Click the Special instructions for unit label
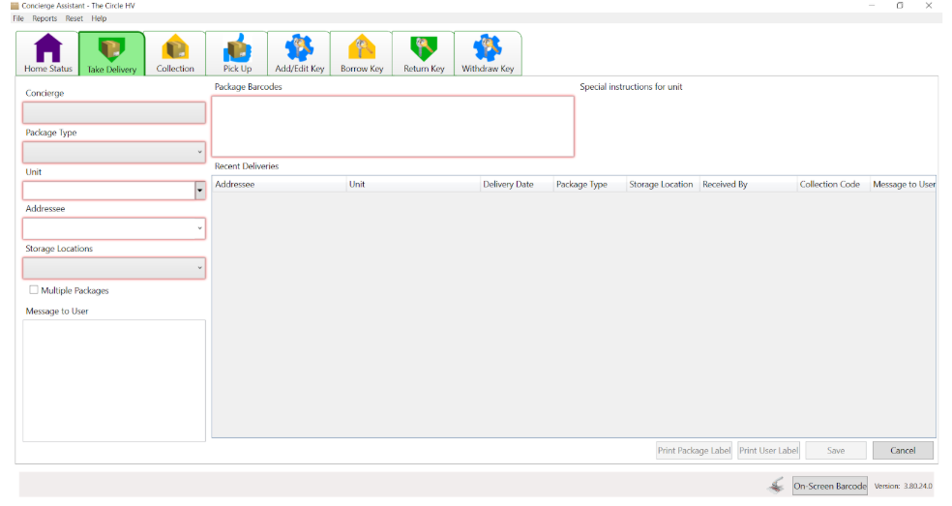The width and height of the screenshot is (952, 506). [x=631, y=87]
